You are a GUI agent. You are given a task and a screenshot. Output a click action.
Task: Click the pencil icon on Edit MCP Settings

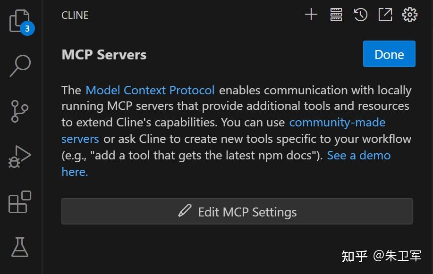185,210
